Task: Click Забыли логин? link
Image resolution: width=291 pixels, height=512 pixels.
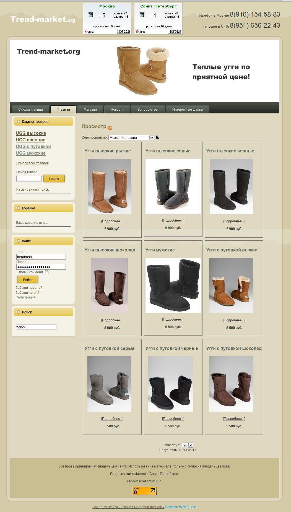Action: (x=28, y=293)
